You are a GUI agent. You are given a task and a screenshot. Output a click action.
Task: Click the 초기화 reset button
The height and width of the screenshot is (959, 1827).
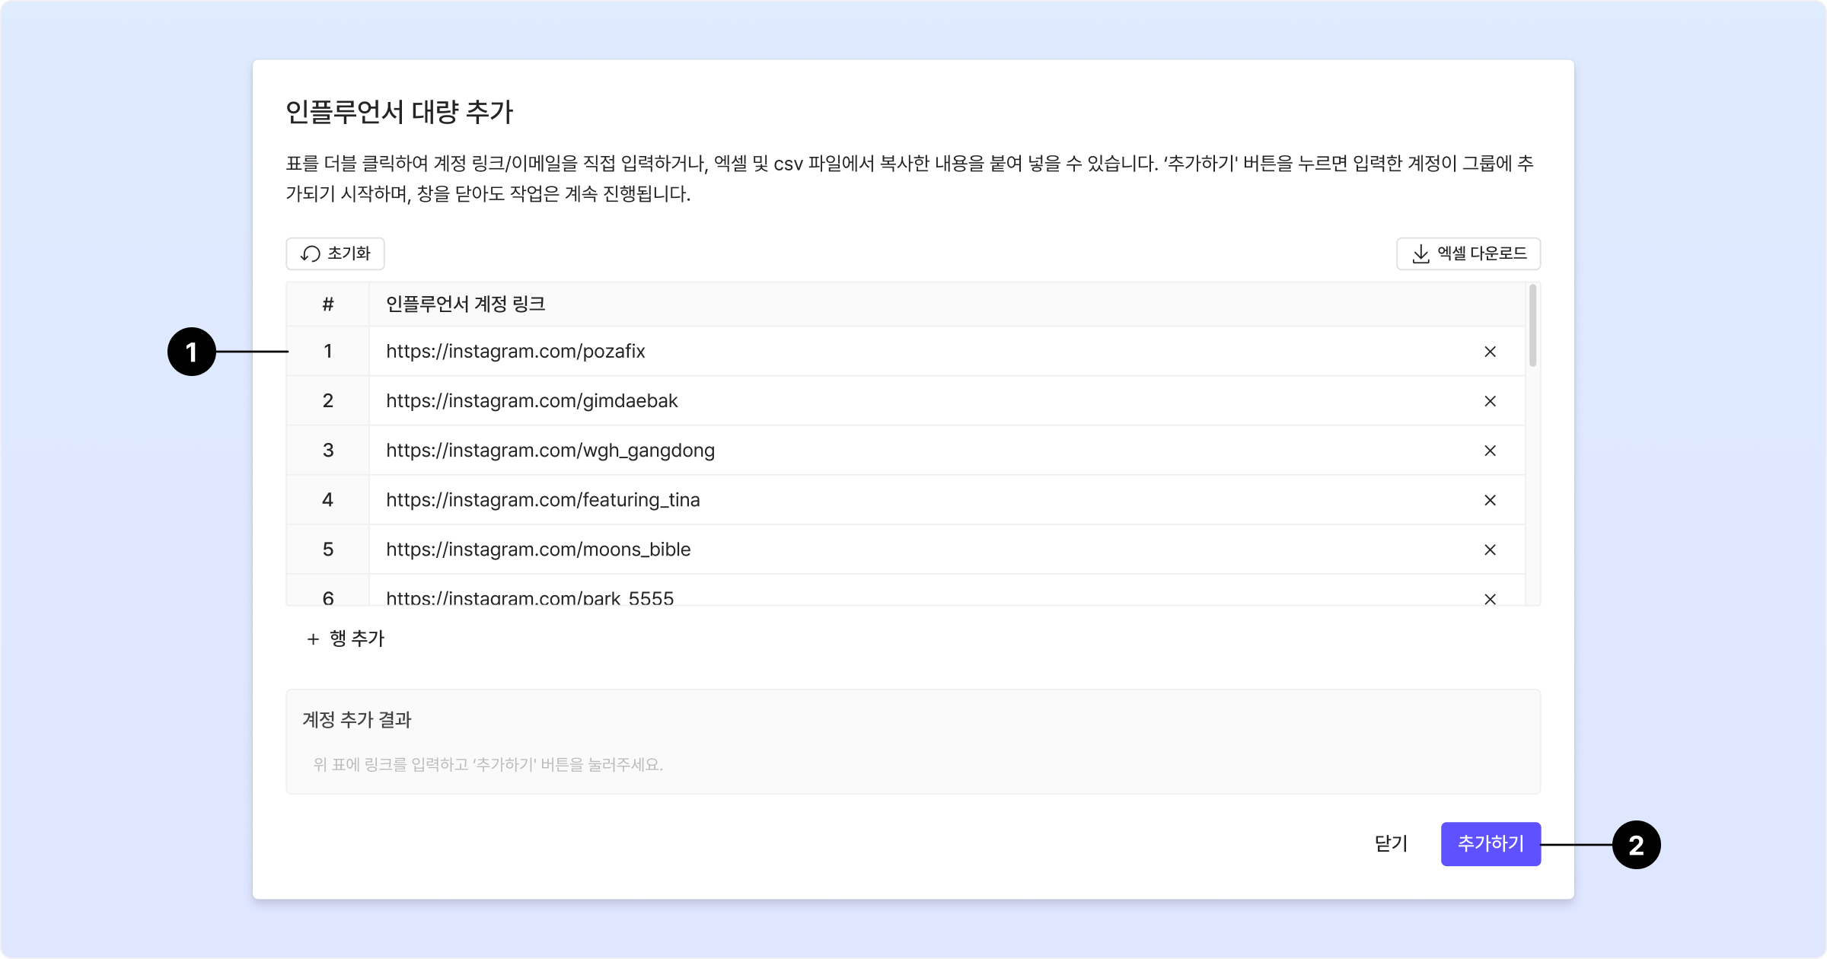point(335,253)
